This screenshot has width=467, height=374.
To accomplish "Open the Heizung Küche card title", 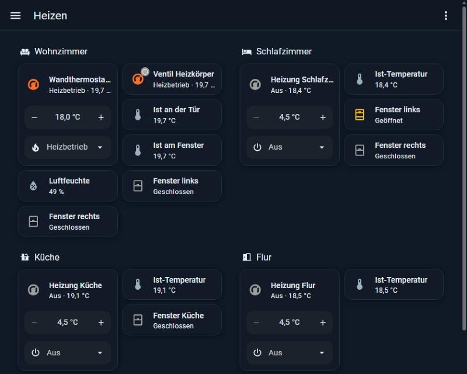I will [75, 285].
